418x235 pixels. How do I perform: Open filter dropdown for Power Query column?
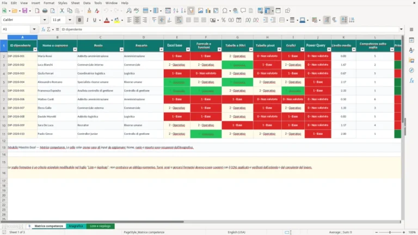pyautogui.click(x=329, y=50)
